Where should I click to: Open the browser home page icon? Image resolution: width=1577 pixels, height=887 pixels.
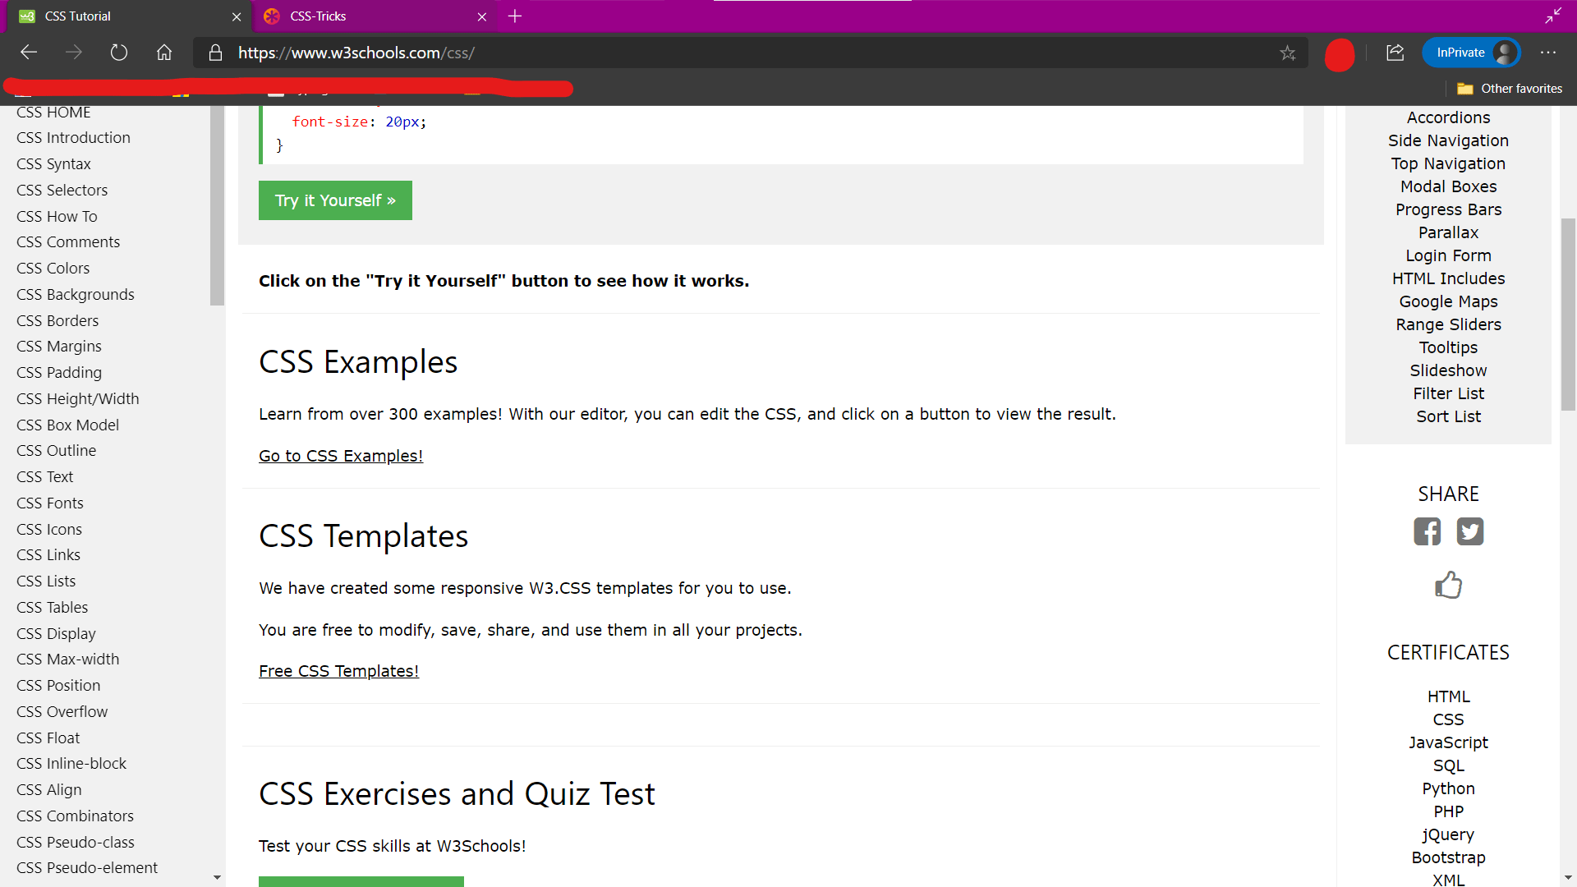164,53
